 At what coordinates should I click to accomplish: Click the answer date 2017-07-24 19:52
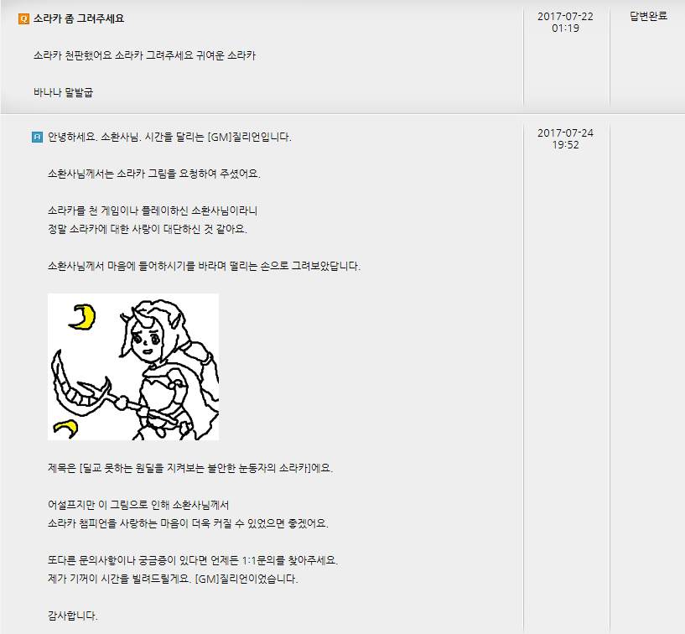(565, 139)
